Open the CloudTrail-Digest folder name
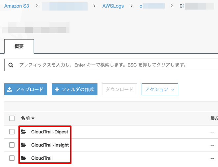This screenshot has width=218, height=167. (50, 132)
